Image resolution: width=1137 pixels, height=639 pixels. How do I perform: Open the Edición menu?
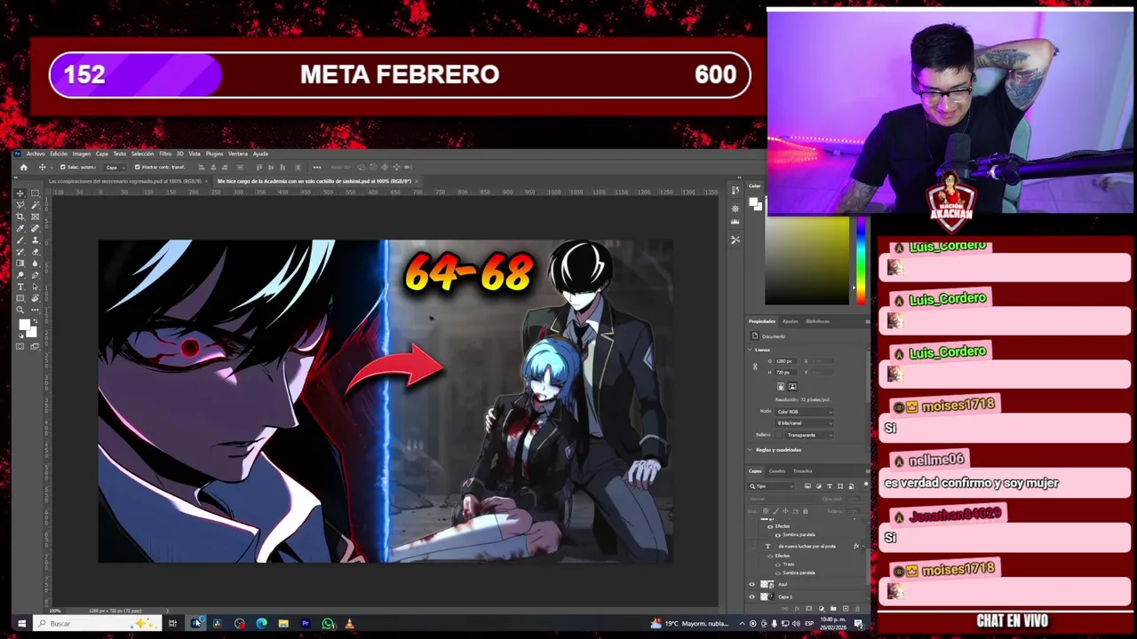(59, 154)
